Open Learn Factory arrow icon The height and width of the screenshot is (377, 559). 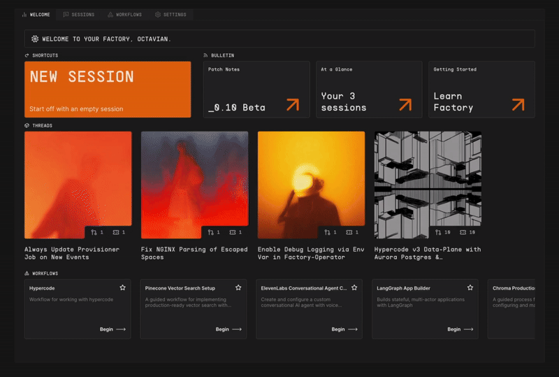[x=518, y=105]
